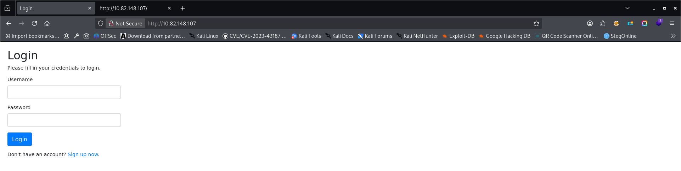
Task: Open the Kali Tools bookmark
Action: coord(306,36)
